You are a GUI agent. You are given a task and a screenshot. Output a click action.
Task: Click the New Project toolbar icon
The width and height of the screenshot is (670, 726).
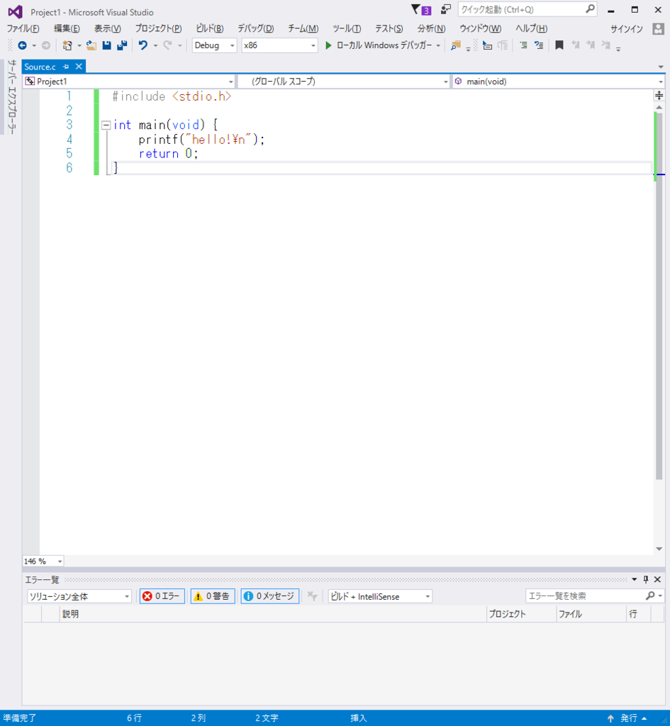tap(67, 45)
